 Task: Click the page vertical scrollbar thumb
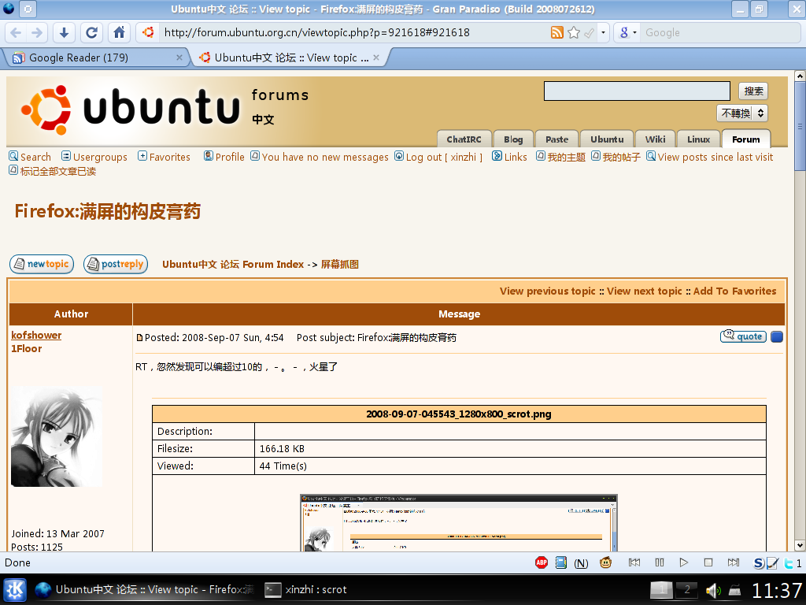click(800, 128)
